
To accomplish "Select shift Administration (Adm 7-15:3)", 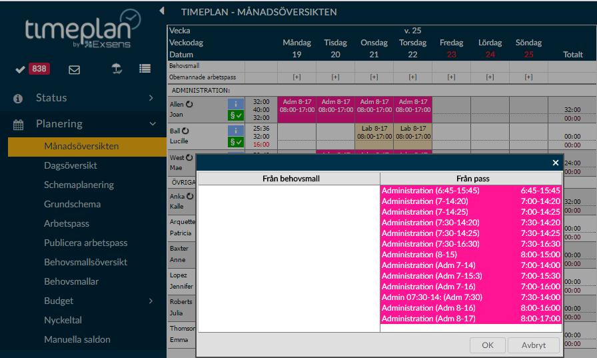I will point(471,276).
